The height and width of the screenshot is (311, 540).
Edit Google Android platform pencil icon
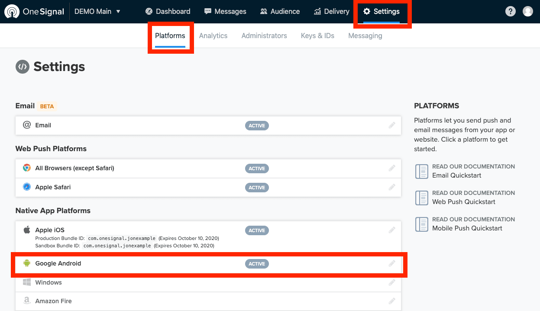point(392,263)
